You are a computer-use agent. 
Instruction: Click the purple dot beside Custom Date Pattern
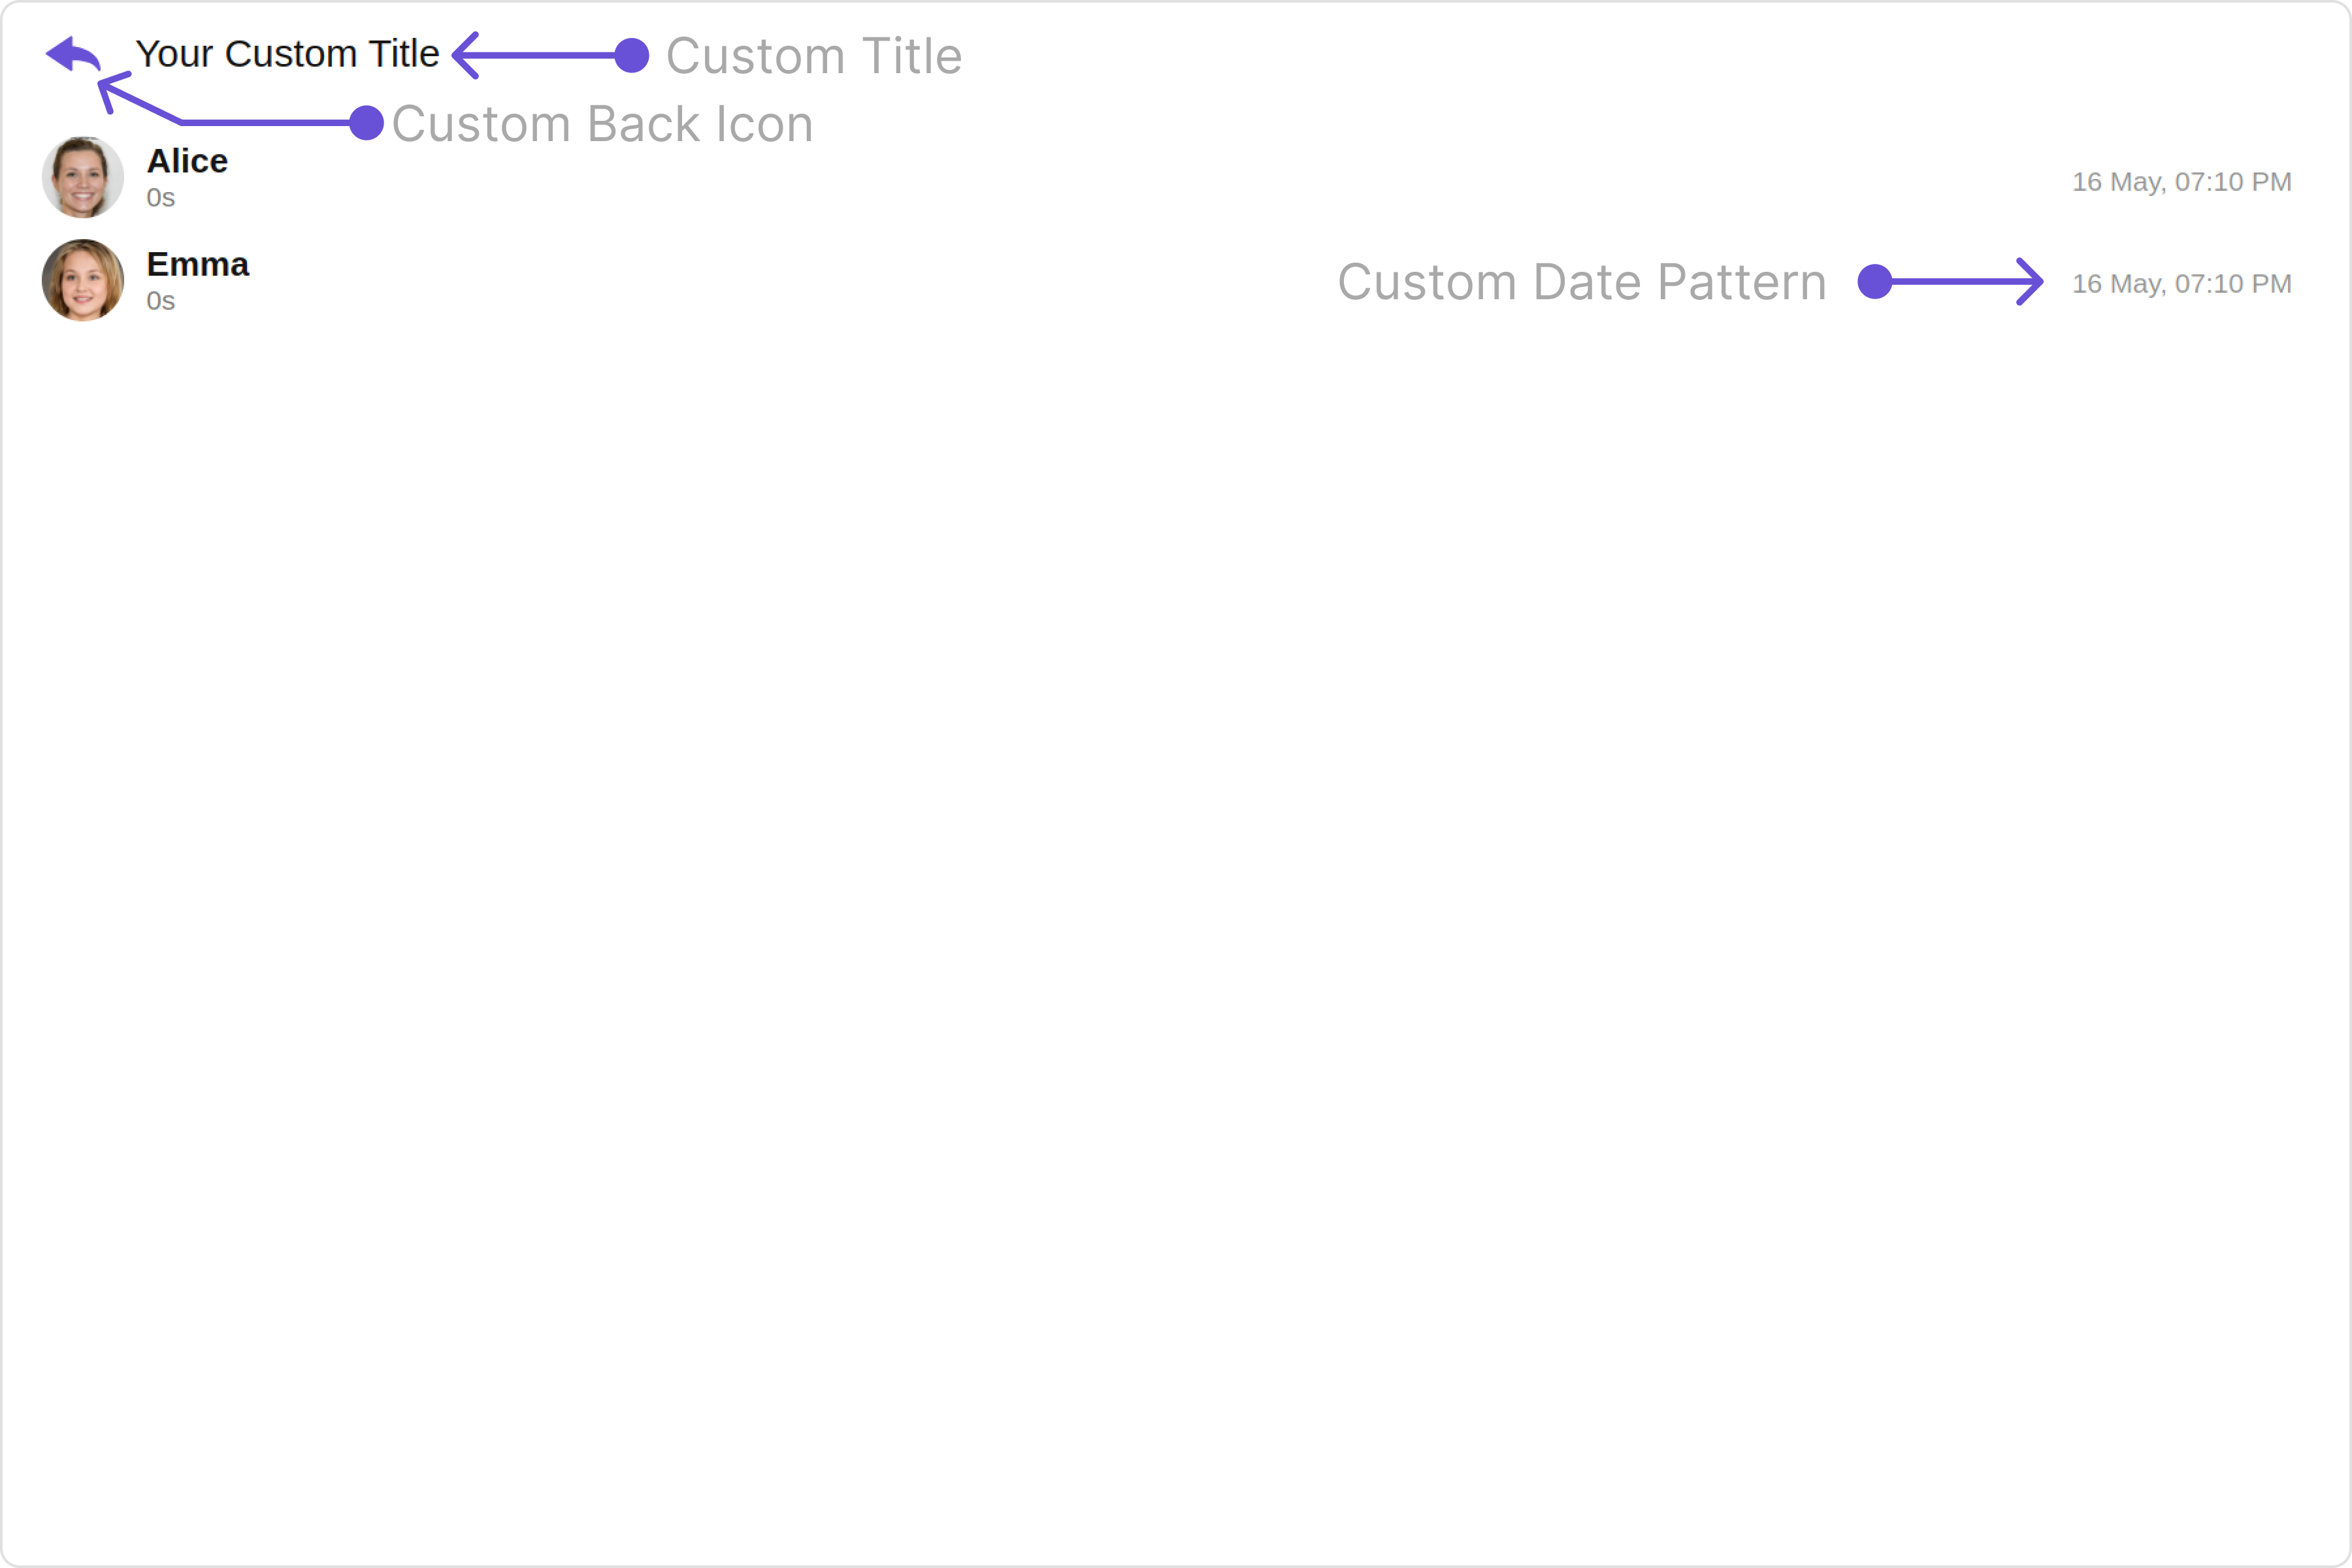1875,281
